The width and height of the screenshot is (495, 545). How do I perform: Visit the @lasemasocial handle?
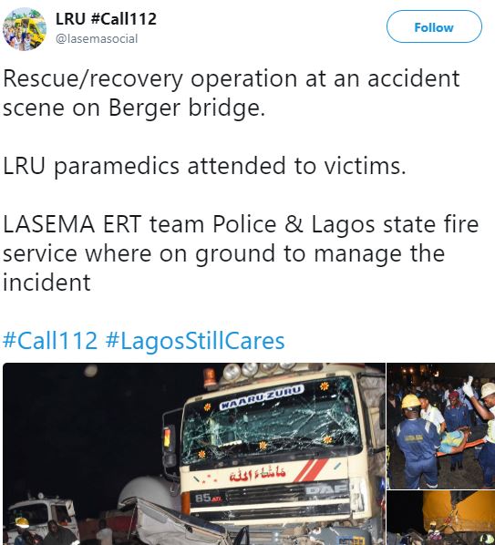tap(97, 38)
